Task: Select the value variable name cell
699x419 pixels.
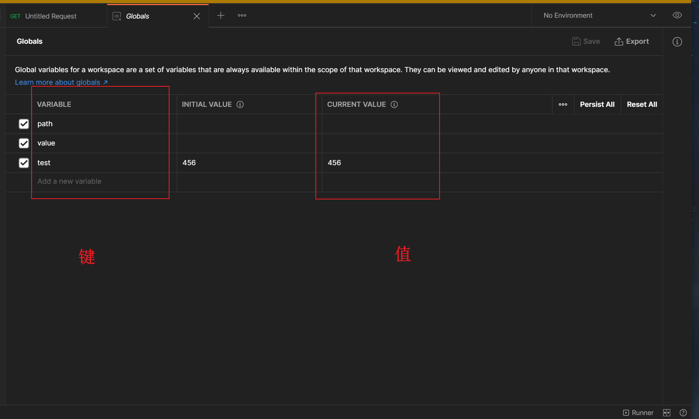Action: pos(104,143)
